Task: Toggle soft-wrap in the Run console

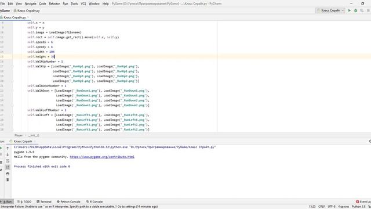Action: (x=8, y=161)
